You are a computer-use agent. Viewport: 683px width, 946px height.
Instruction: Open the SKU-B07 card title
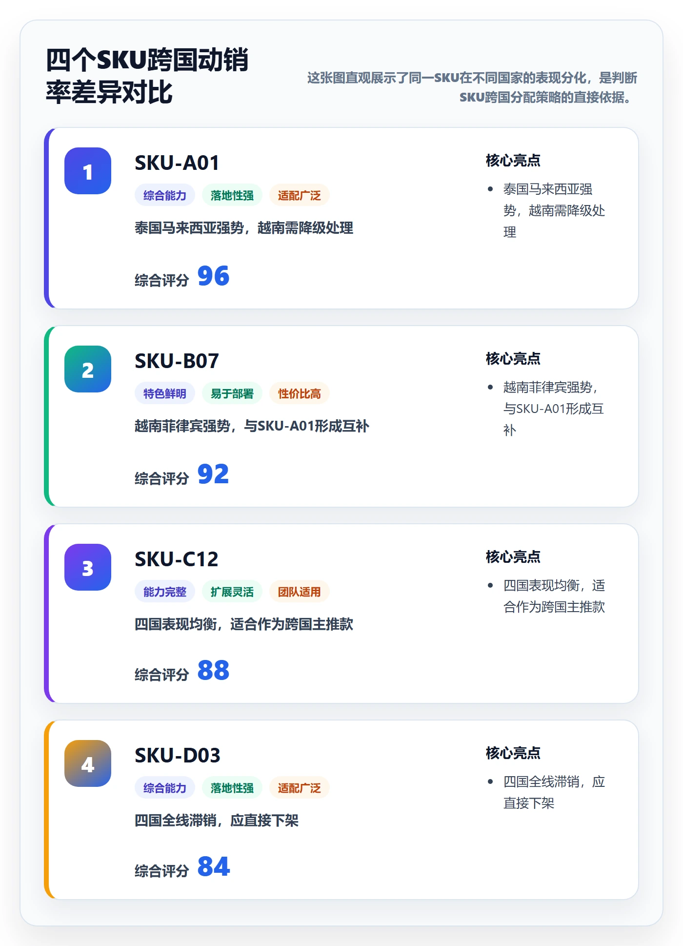click(x=177, y=361)
